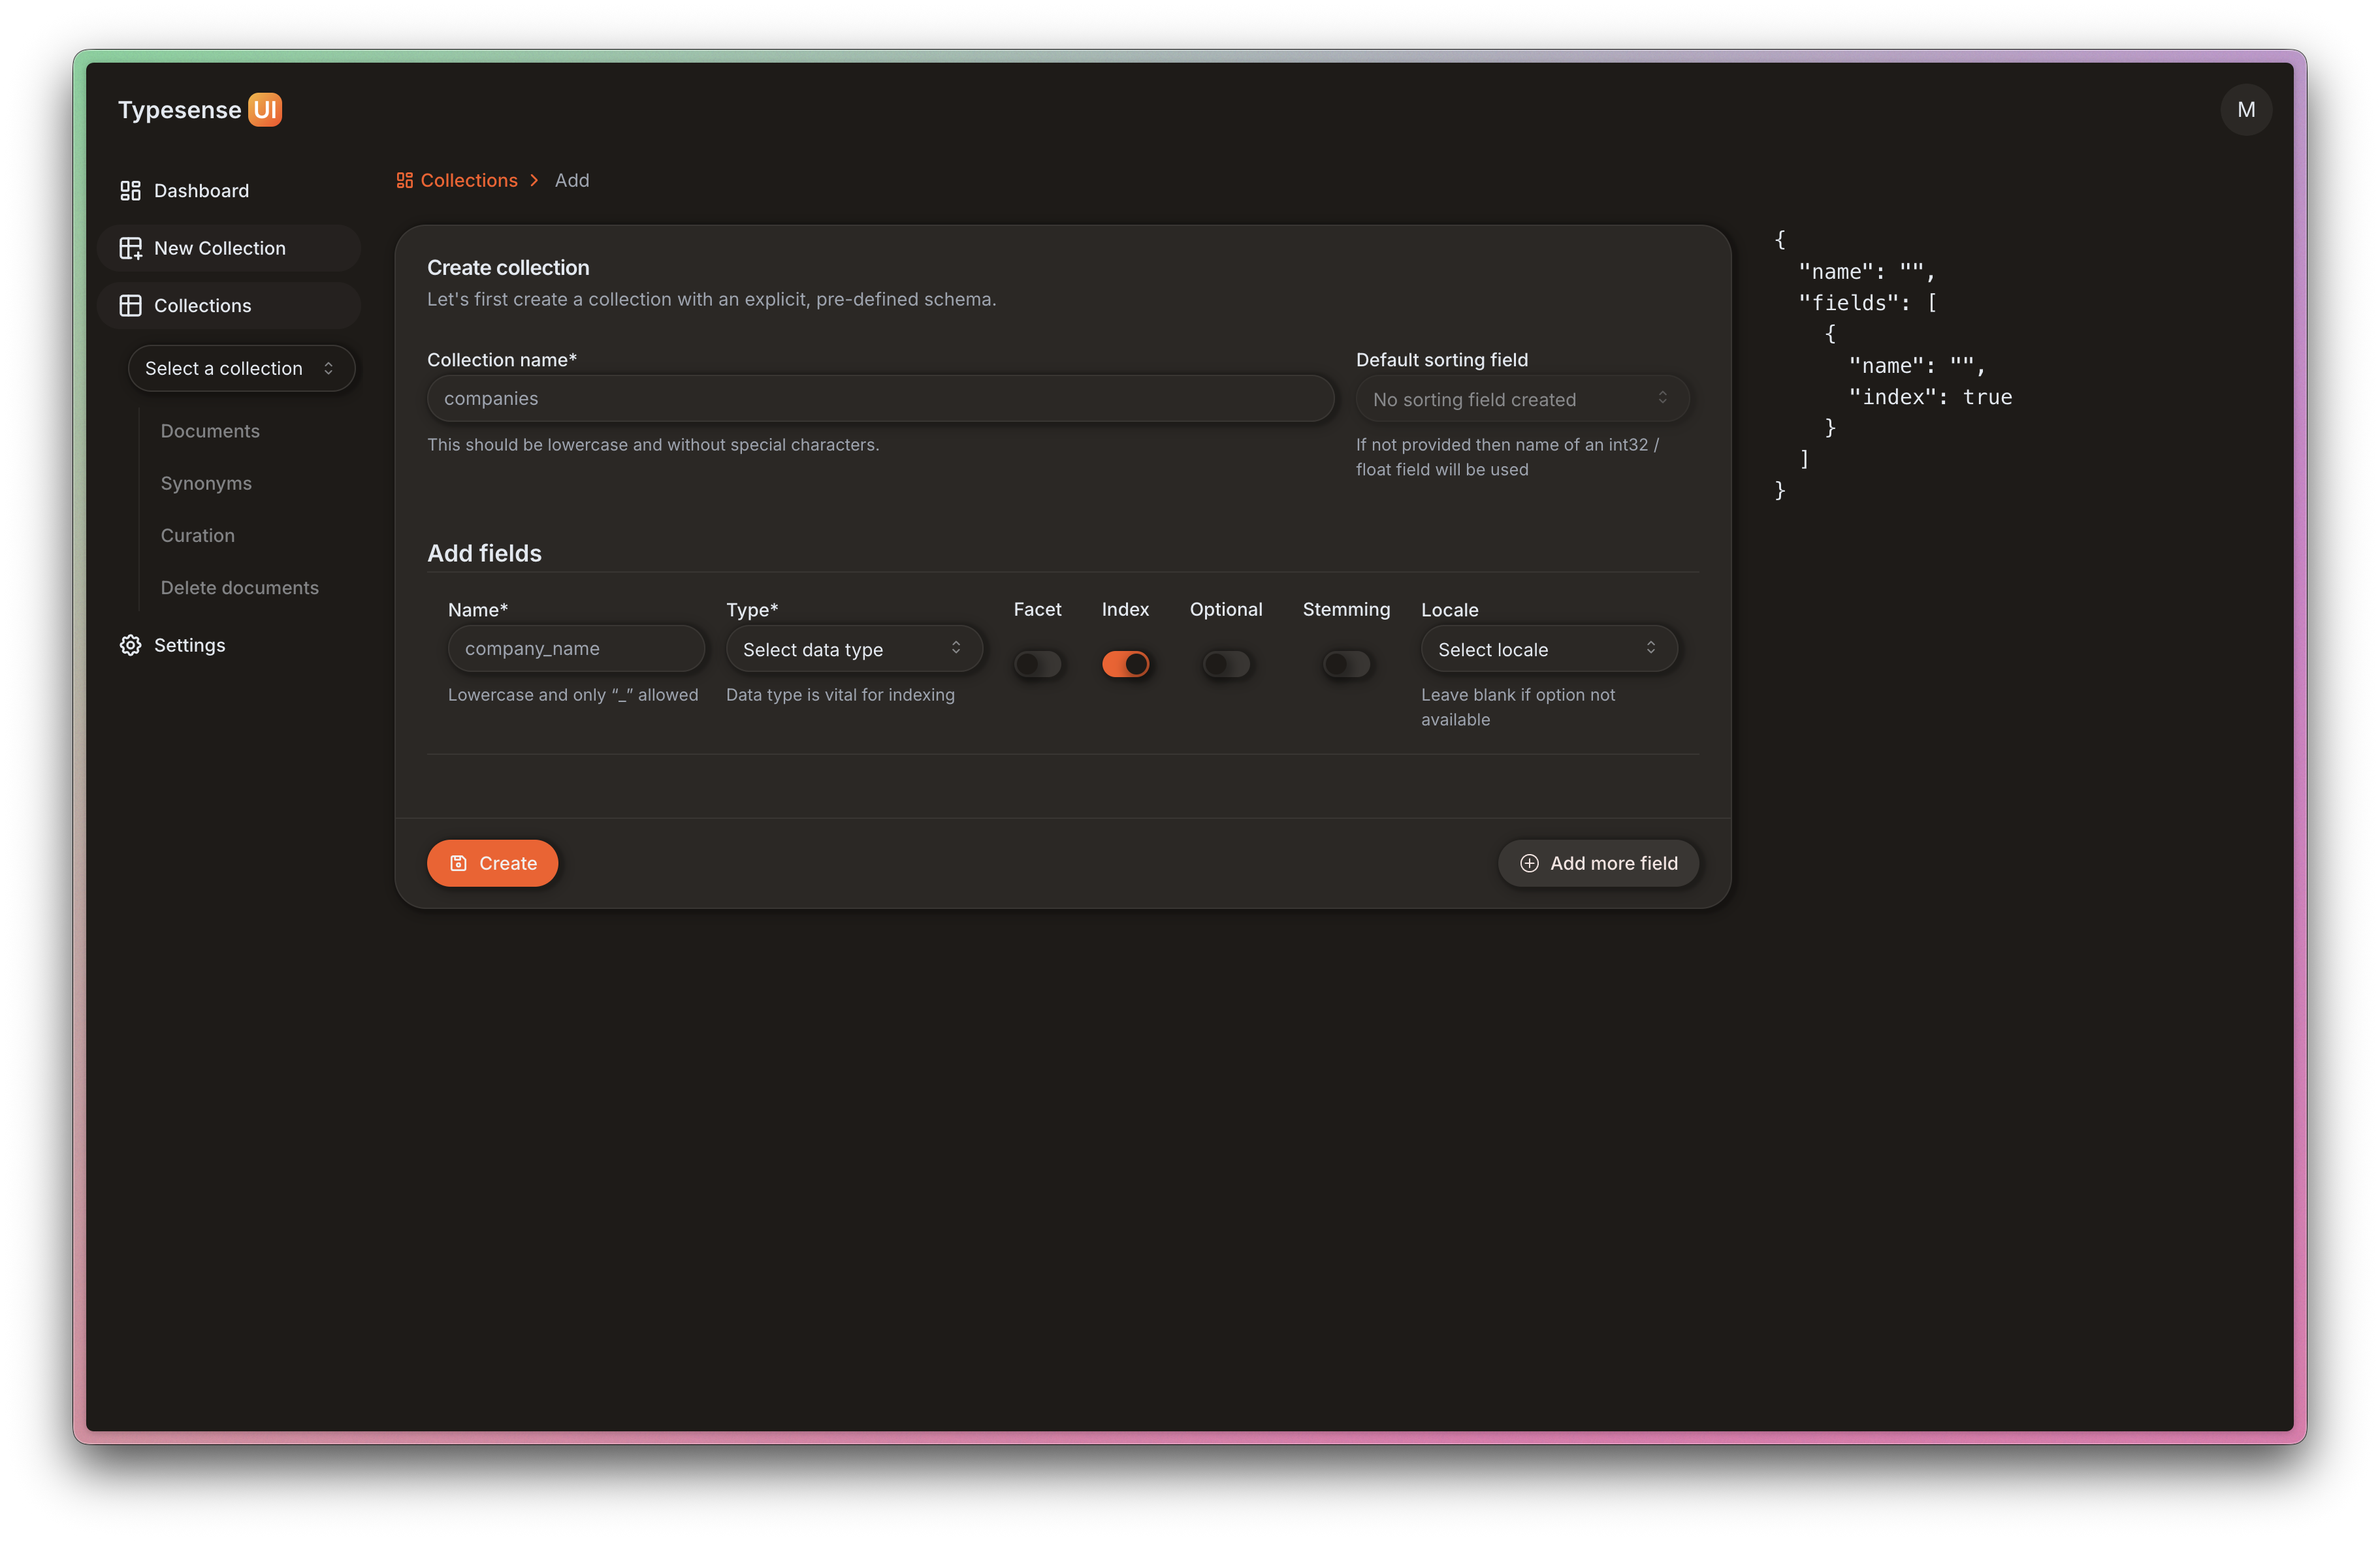Click the Locale column label
Screen dimensions: 2380x1541
[1449, 609]
